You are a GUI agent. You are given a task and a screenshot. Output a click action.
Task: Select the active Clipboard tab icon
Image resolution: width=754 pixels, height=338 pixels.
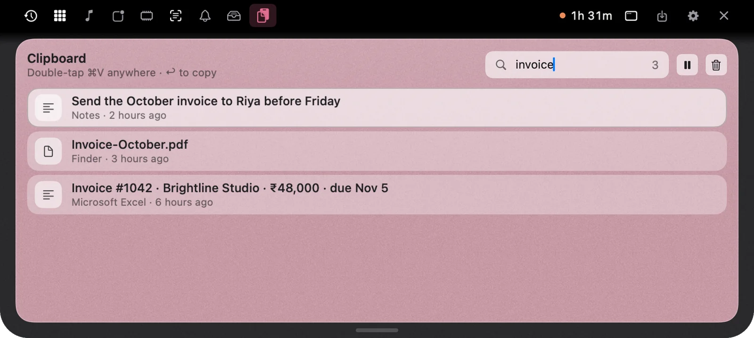(x=263, y=16)
